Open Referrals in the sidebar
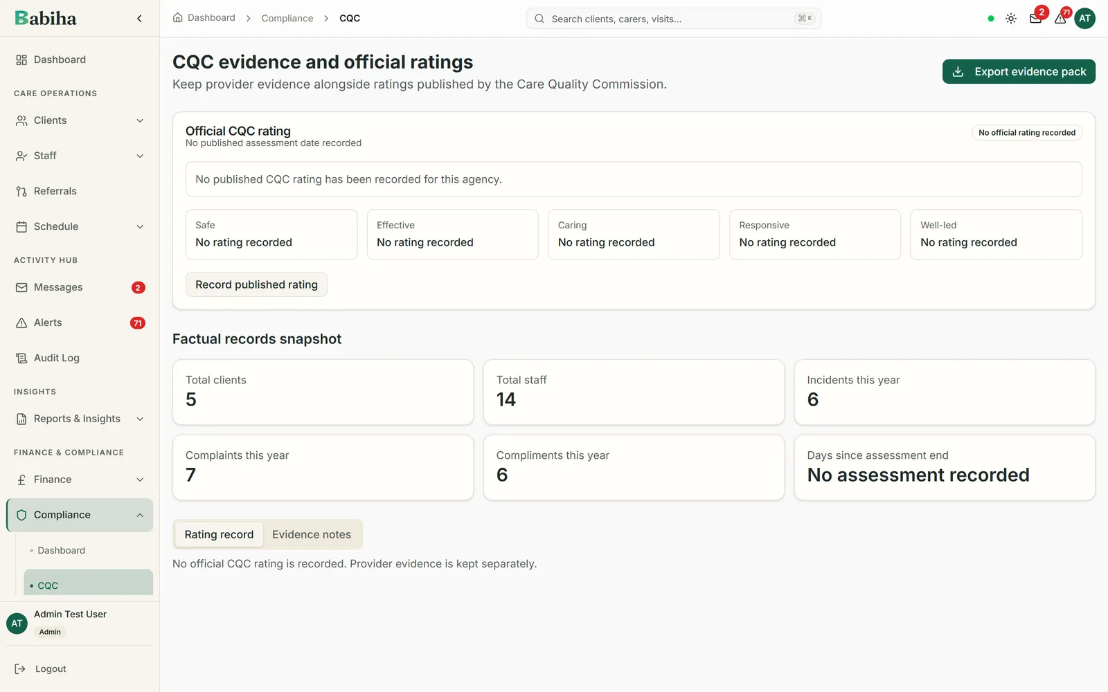Viewport: 1108px width, 692px height. click(x=80, y=191)
